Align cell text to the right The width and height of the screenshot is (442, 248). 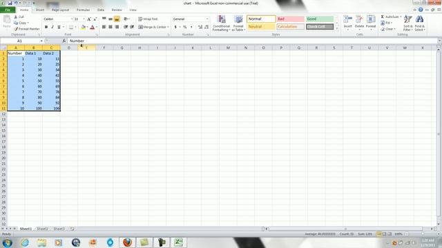(x=117, y=27)
